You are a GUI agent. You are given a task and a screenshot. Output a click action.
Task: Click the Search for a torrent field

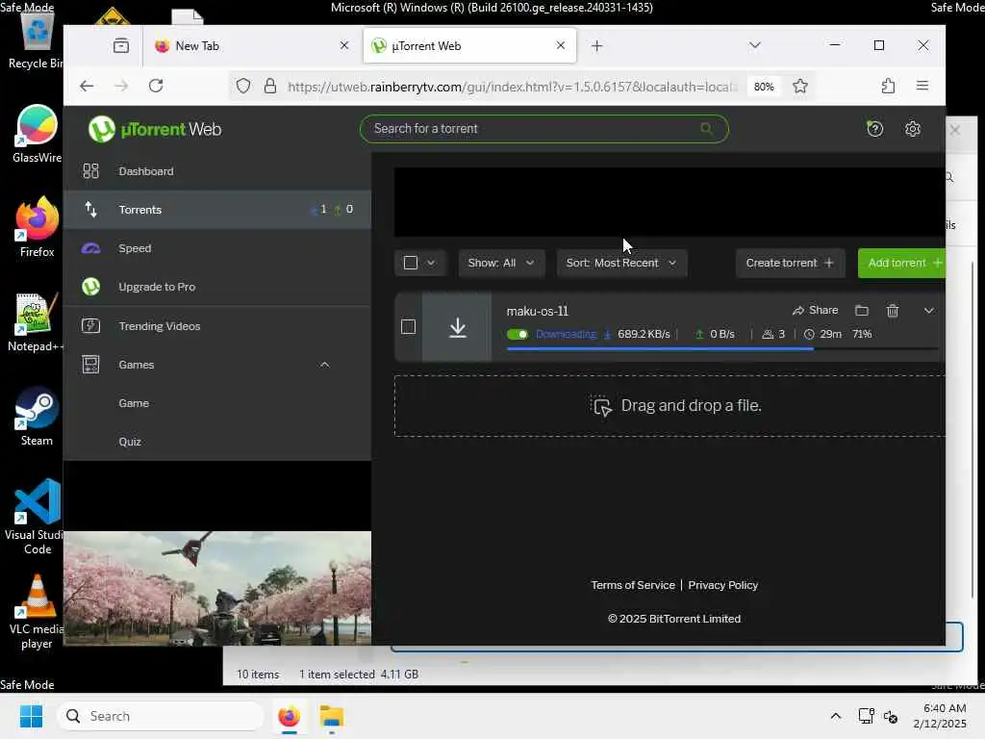pos(543,129)
